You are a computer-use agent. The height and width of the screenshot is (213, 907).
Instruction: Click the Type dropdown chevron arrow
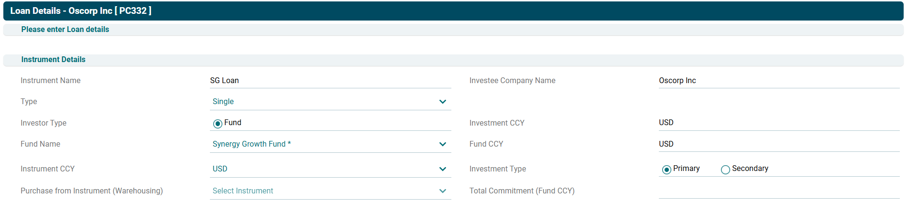[442, 102]
